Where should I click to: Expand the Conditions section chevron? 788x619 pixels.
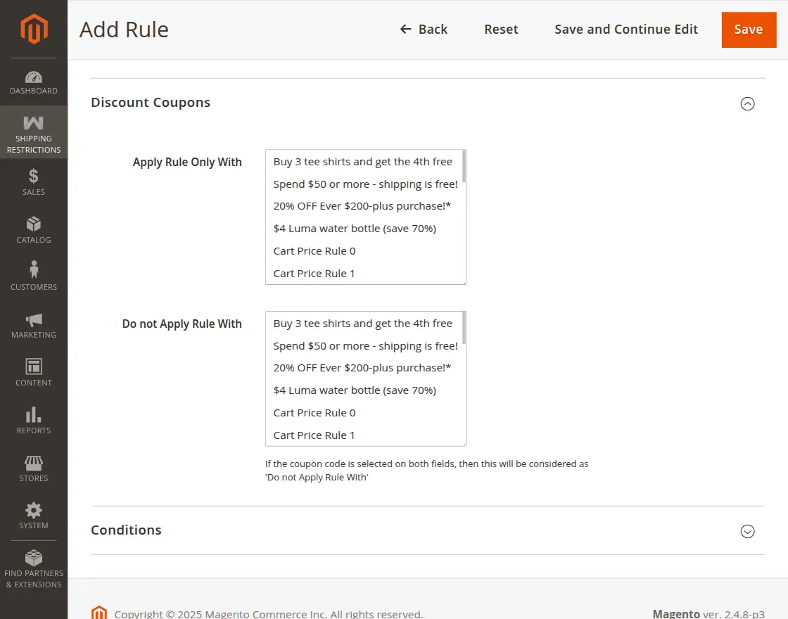[x=747, y=531]
